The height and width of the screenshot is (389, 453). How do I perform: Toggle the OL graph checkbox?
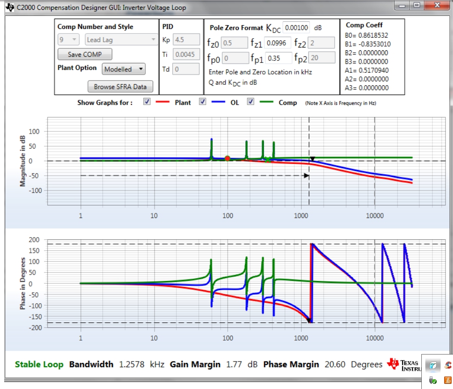[203, 102]
